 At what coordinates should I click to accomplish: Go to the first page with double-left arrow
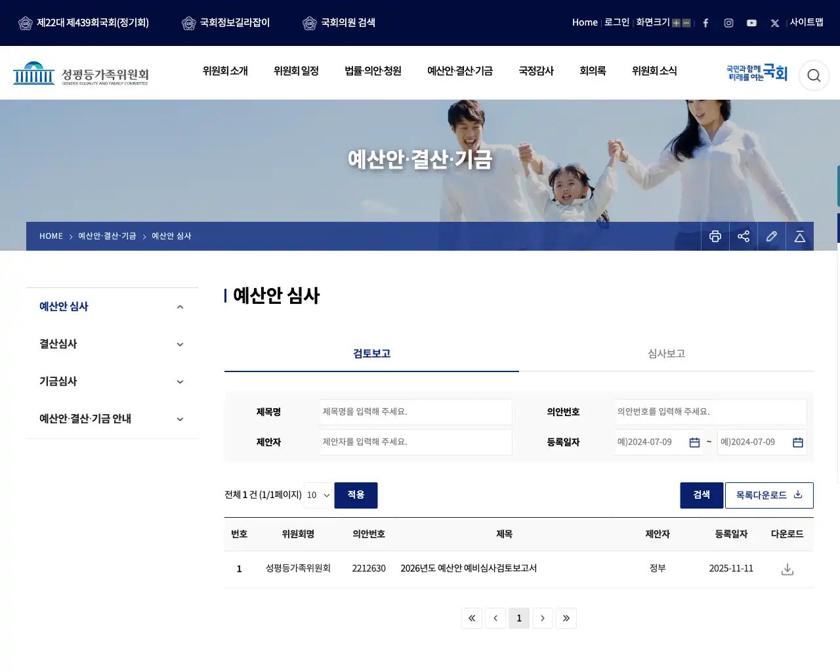click(x=472, y=618)
